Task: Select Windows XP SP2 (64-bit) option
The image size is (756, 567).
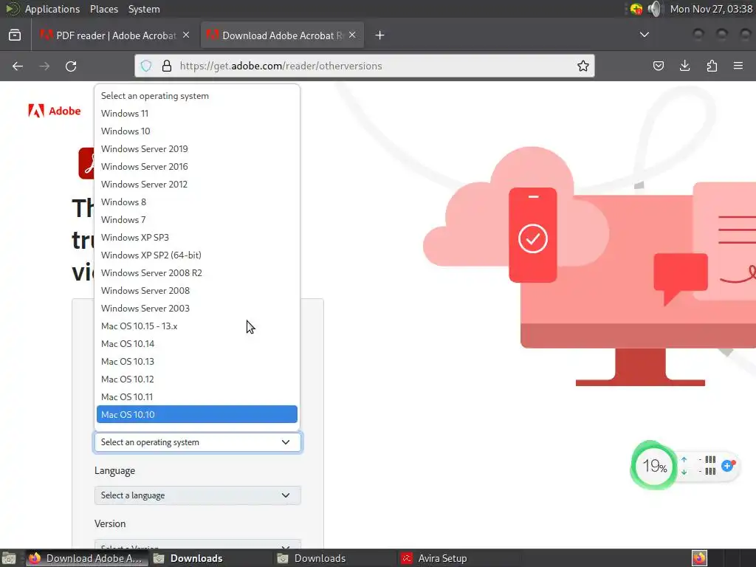Action: pos(196,255)
